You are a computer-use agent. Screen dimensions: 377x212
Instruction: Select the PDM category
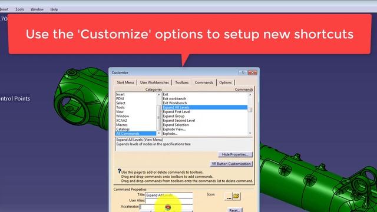[x=135, y=99]
